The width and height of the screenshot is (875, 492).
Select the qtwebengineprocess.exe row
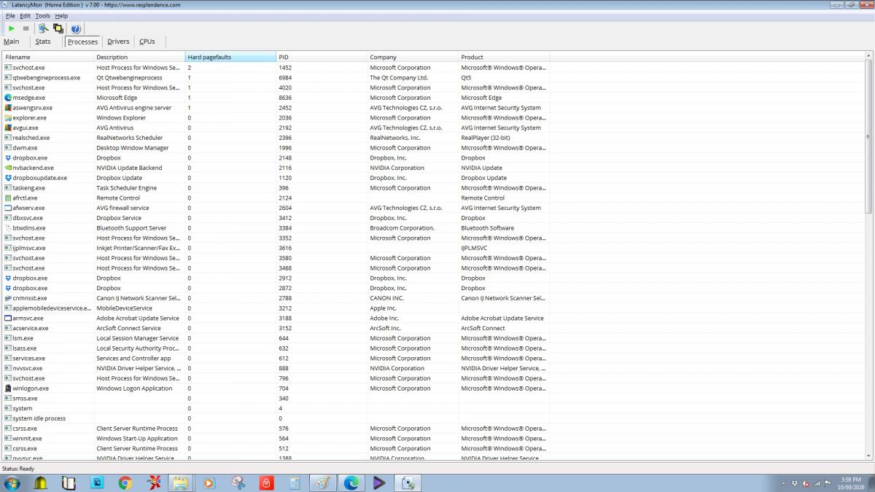click(276, 77)
